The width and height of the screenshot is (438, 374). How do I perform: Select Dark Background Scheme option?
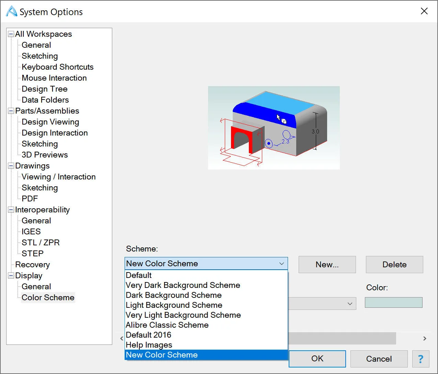click(x=206, y=295)
